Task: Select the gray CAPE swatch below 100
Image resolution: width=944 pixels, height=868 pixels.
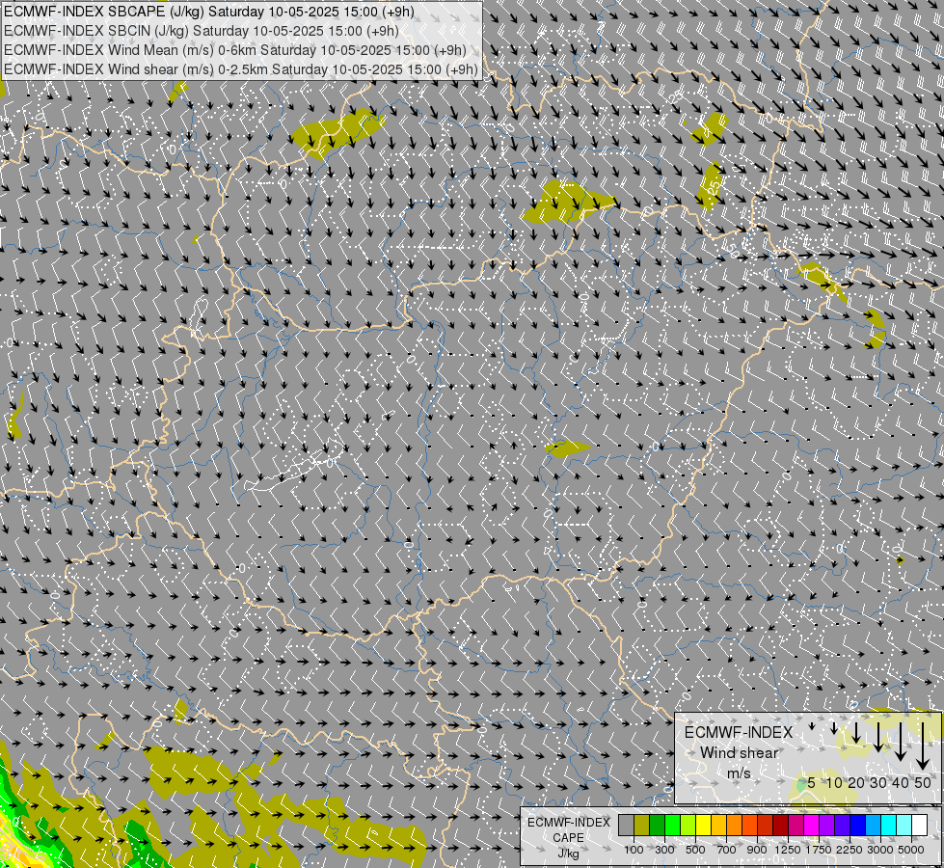Action: tap(627, 826)
